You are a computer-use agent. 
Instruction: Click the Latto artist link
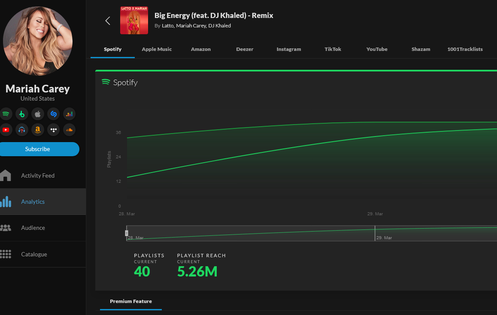tap(168, 26)
